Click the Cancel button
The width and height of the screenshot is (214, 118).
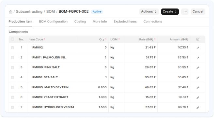[x=198, y=12]
